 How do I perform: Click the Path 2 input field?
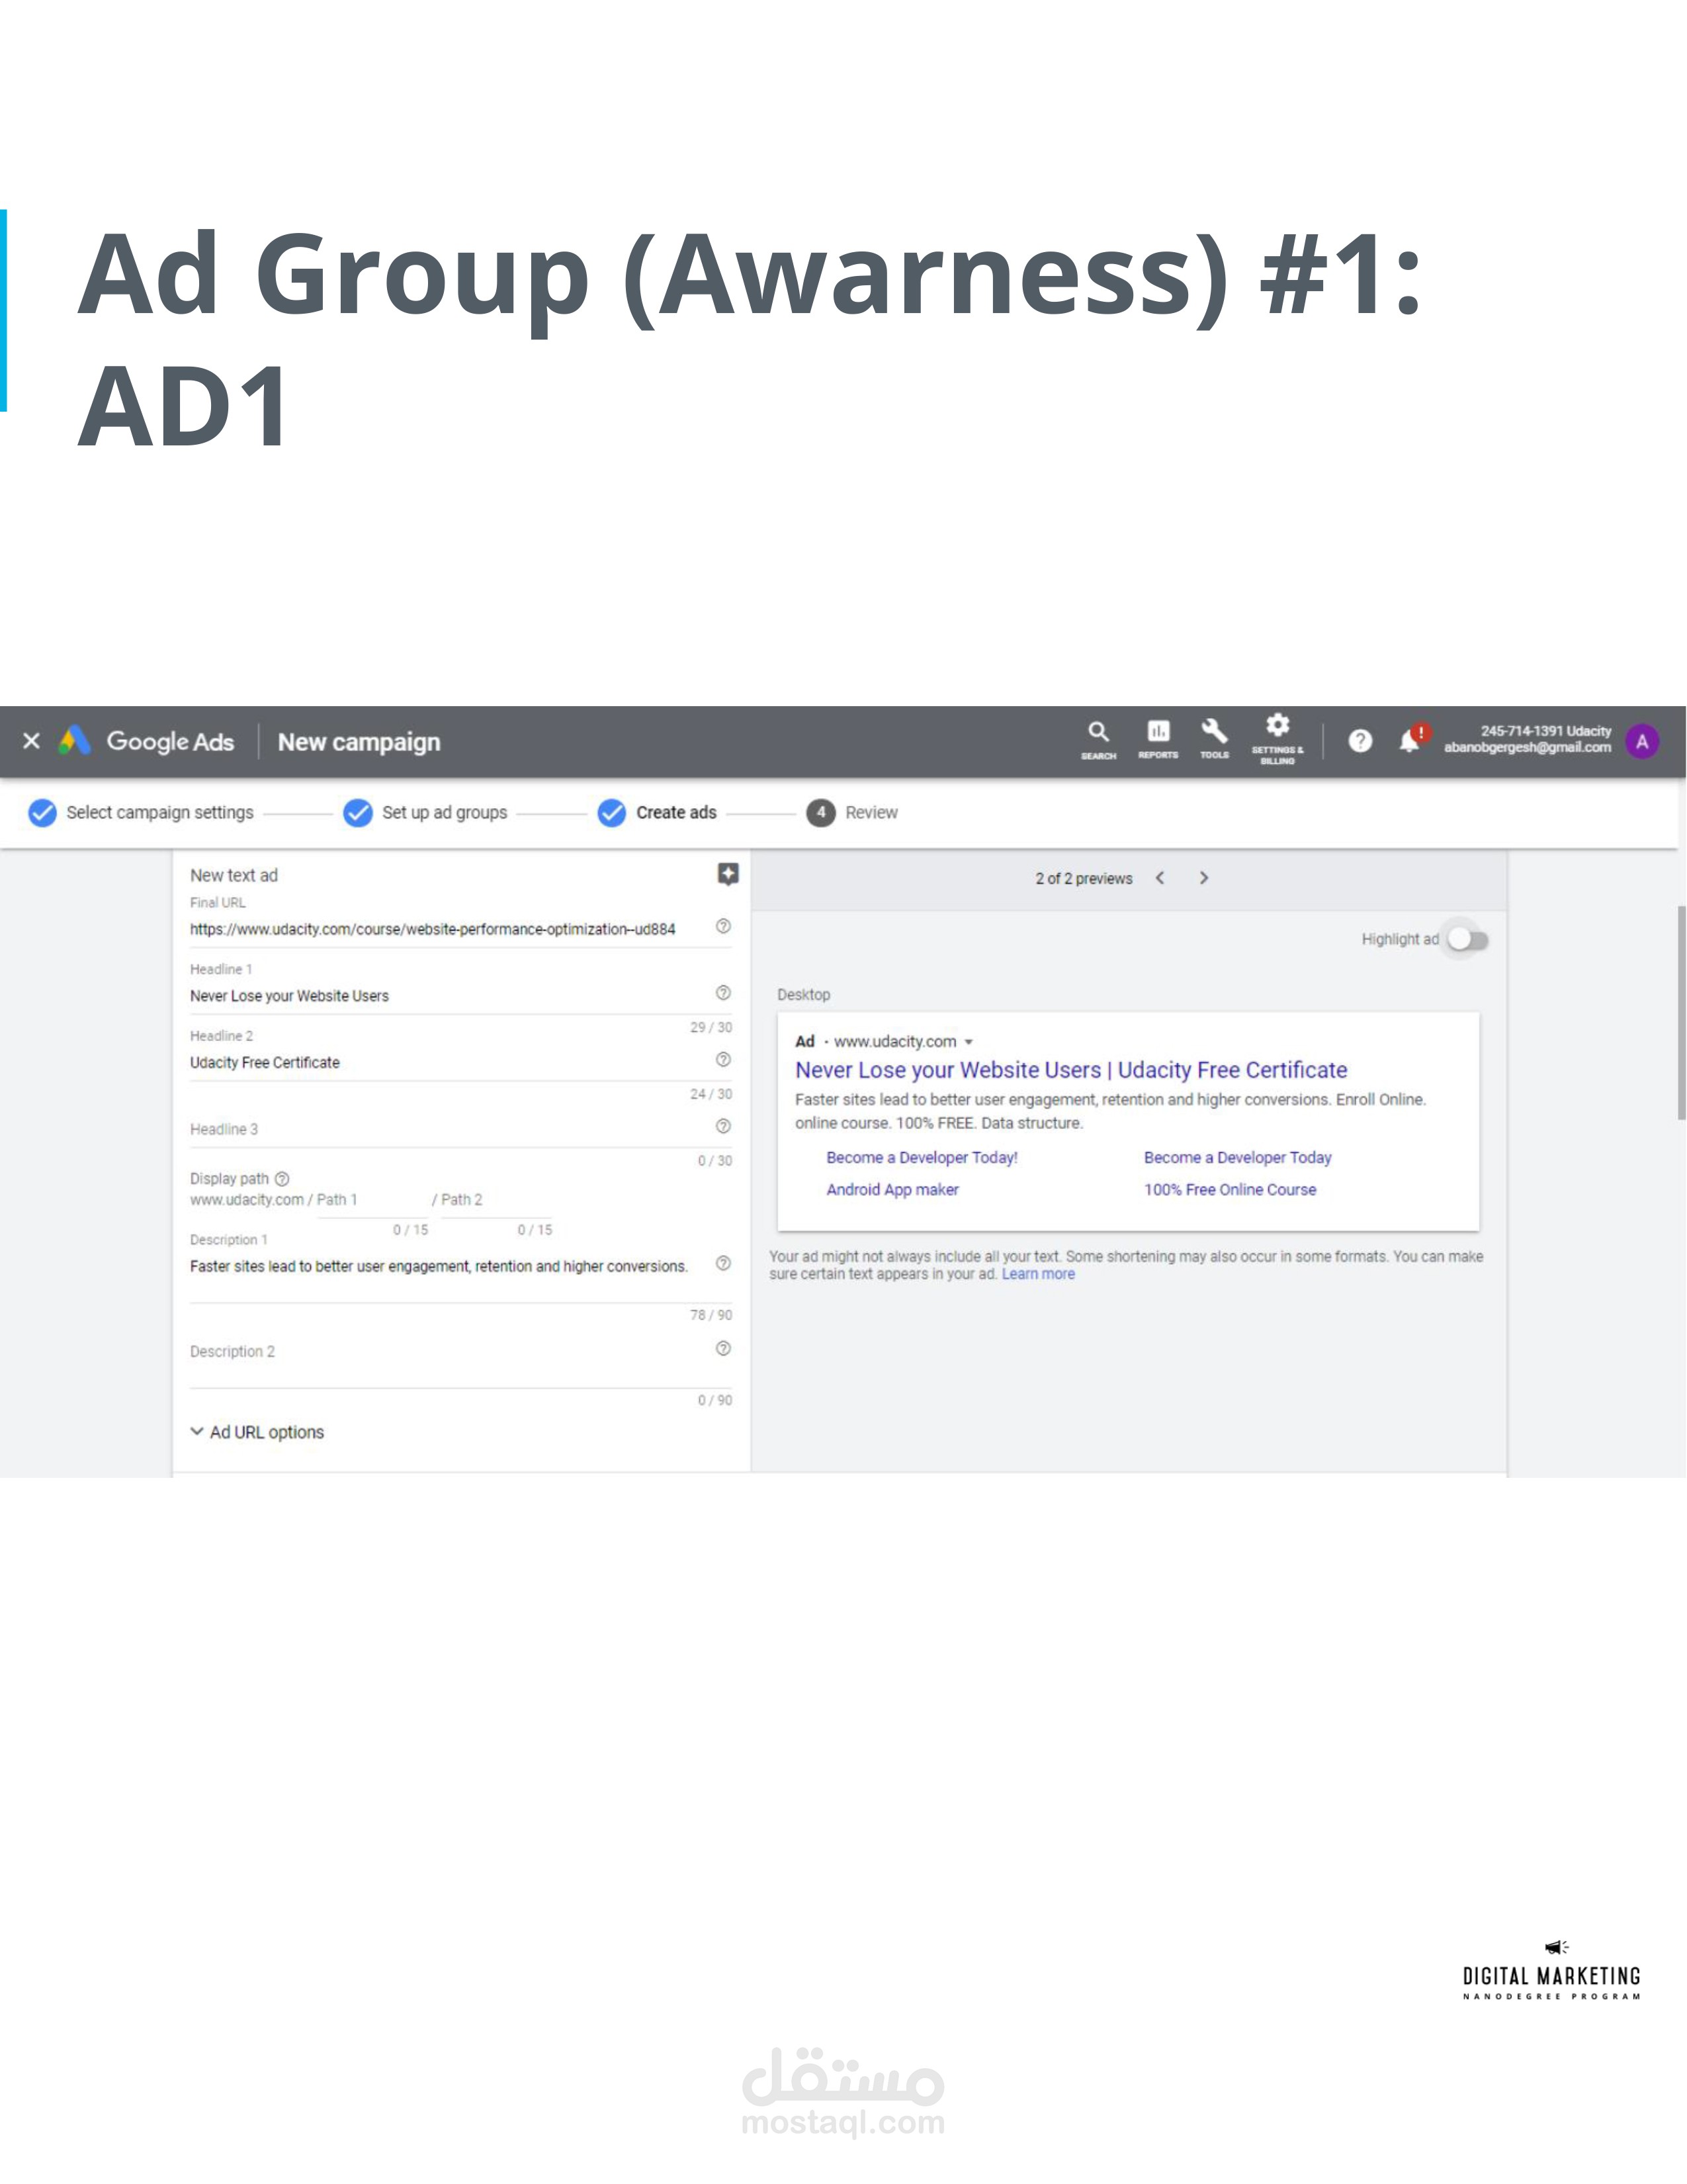click(497, 1200)
